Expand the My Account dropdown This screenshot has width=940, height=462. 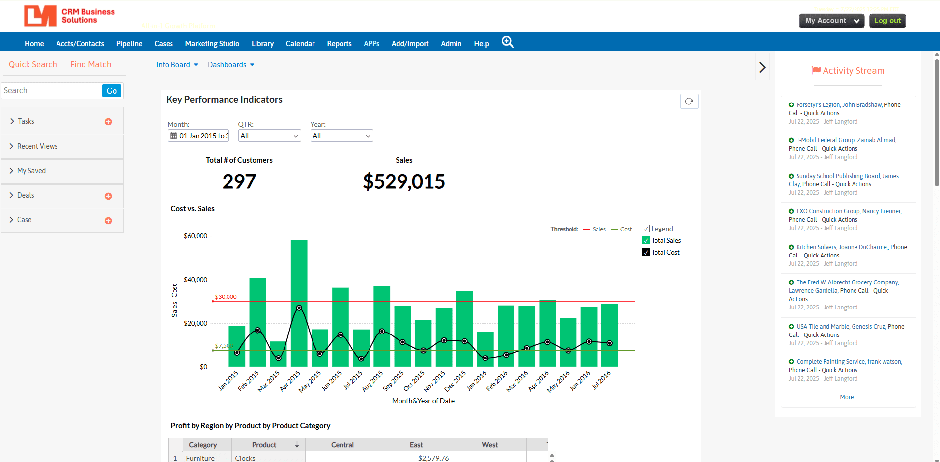coord(856,21)
